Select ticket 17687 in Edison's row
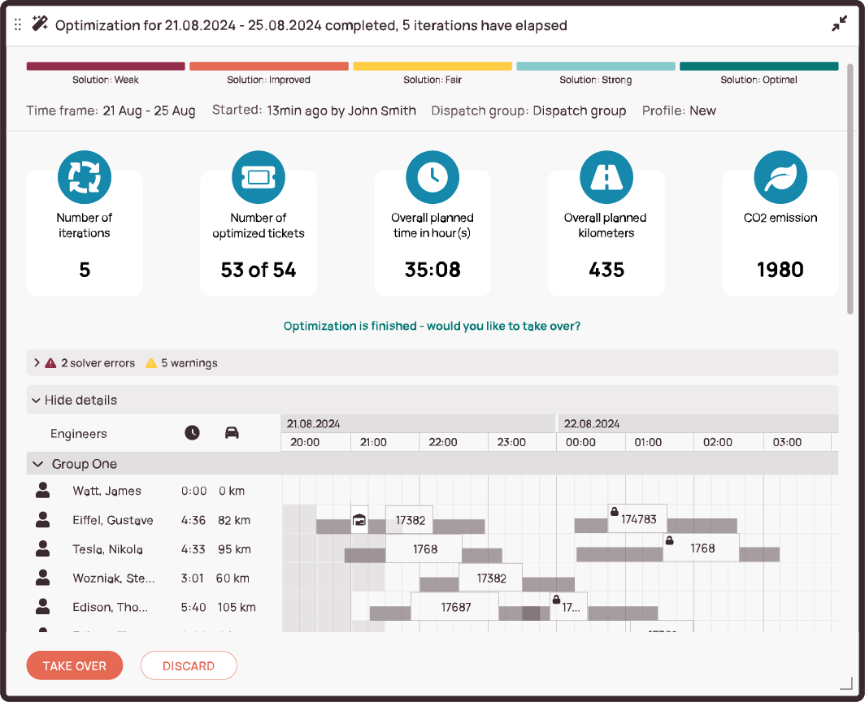The height and width of the screenshot is (702, 865). pos(455,607)
